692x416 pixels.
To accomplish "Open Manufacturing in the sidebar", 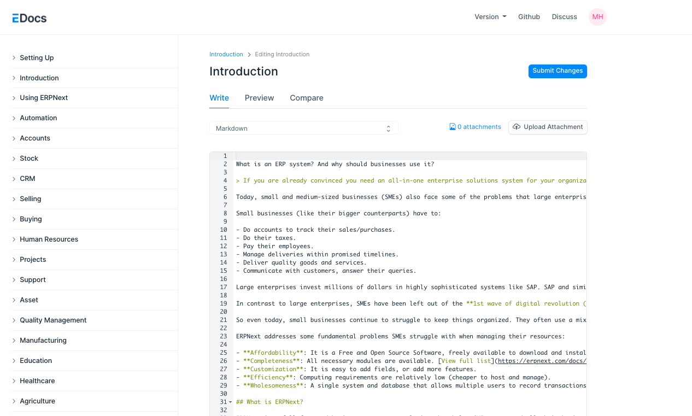I will (x=43, y=341).
